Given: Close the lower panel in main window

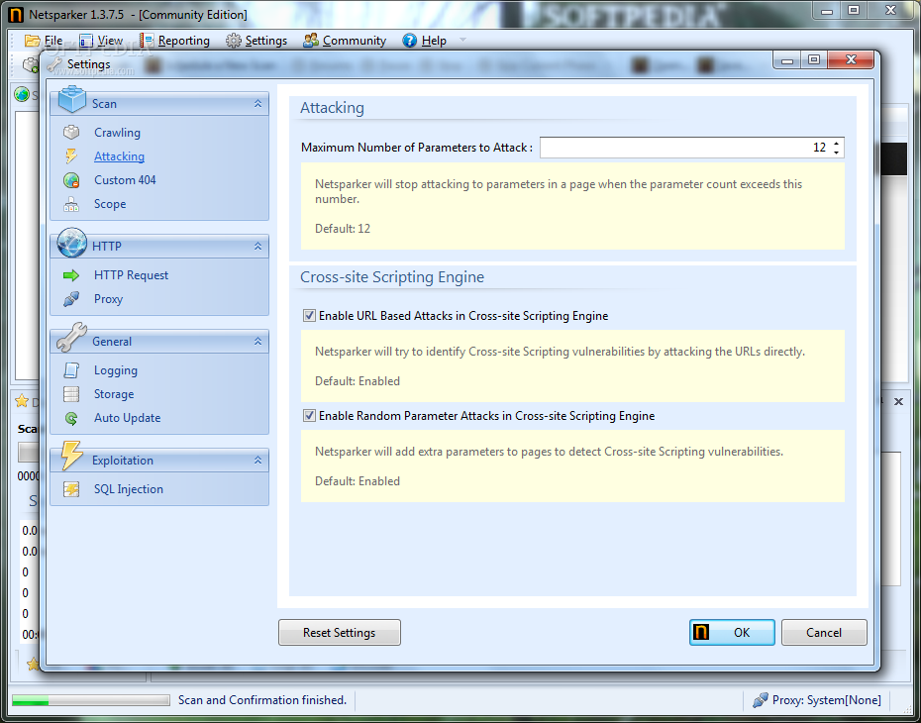Looking at the screenshot, I should (898, 402).
